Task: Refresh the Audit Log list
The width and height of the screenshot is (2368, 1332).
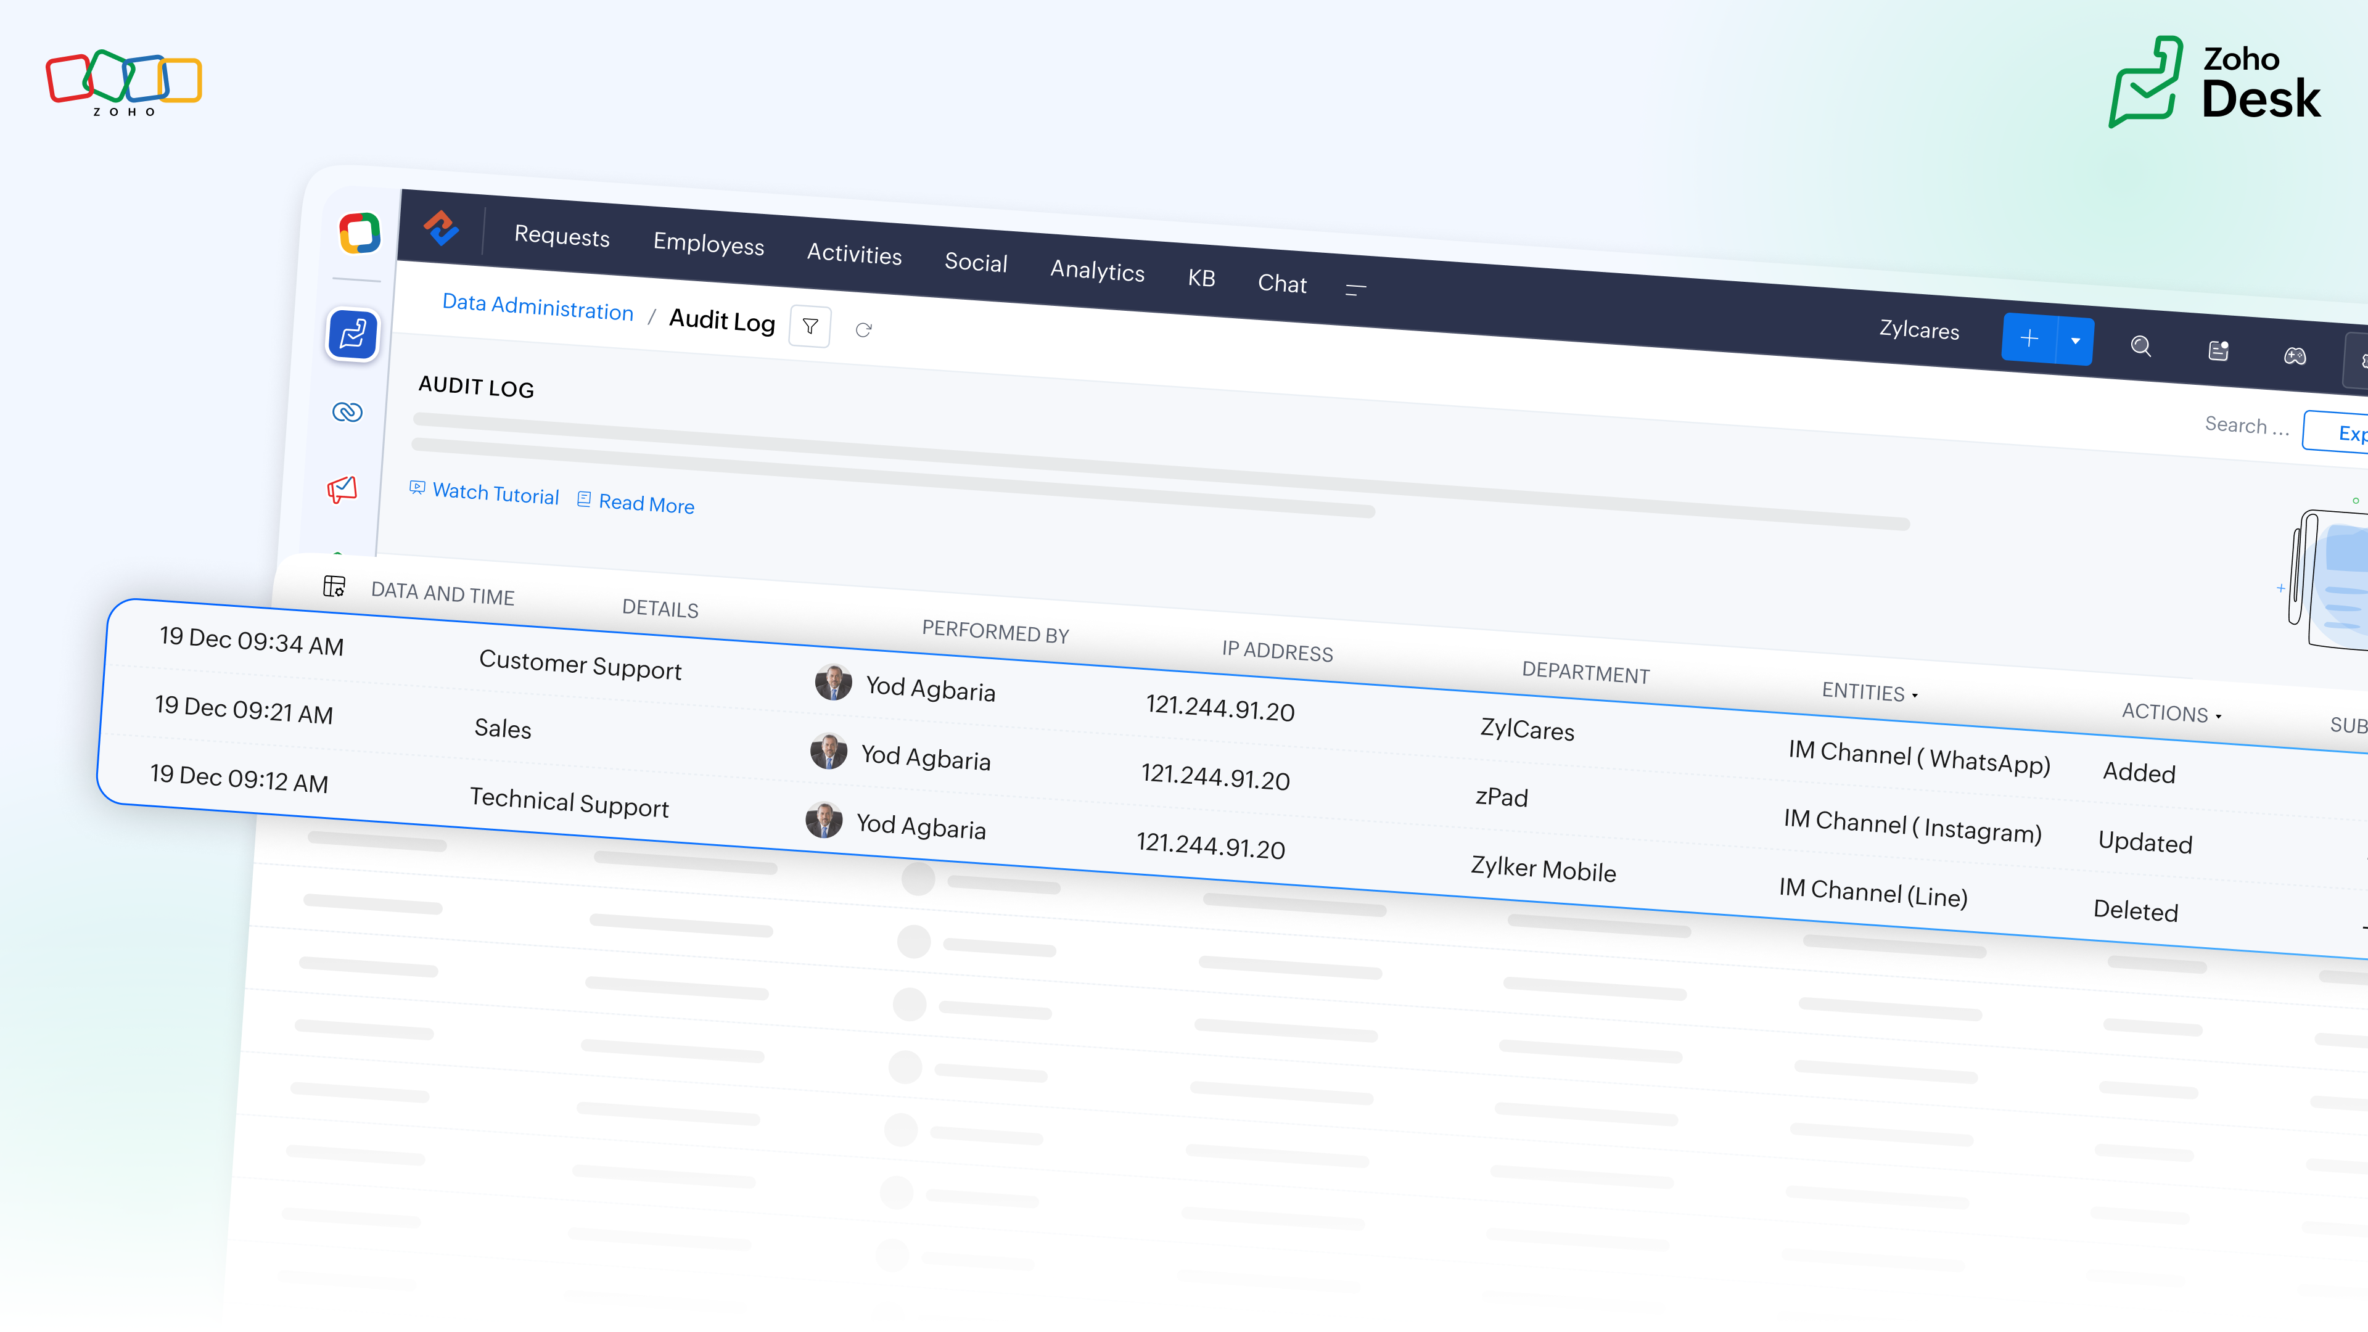Action: point(863,330)
